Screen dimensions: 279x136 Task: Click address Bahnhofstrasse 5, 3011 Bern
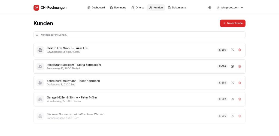pos(63,118)
